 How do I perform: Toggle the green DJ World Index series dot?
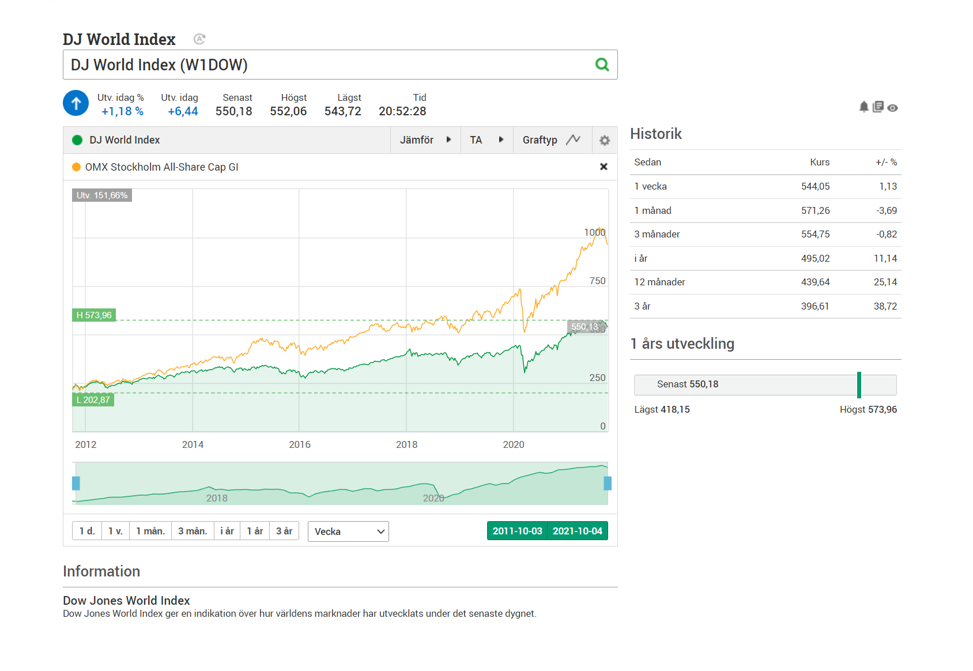pos(77,140)
